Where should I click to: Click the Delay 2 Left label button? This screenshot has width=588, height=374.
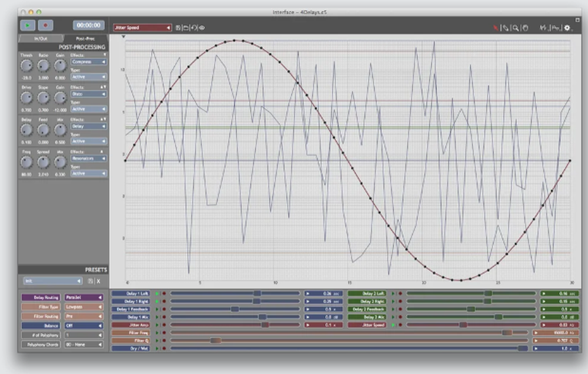pyautogui.click(x=367, y=294)
